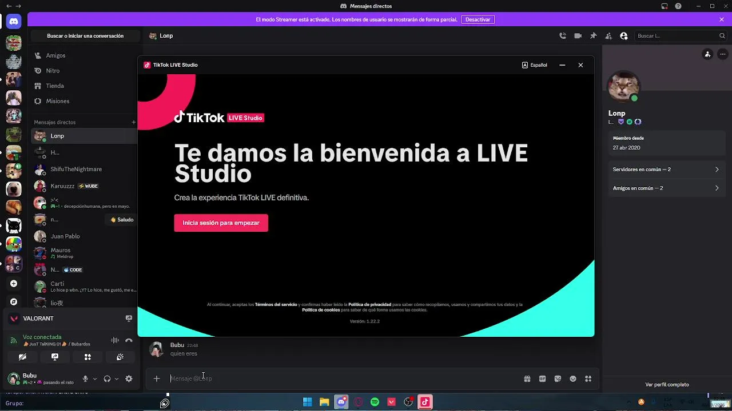Open more options on Lonp's profile panel

(x=722, y=54)
